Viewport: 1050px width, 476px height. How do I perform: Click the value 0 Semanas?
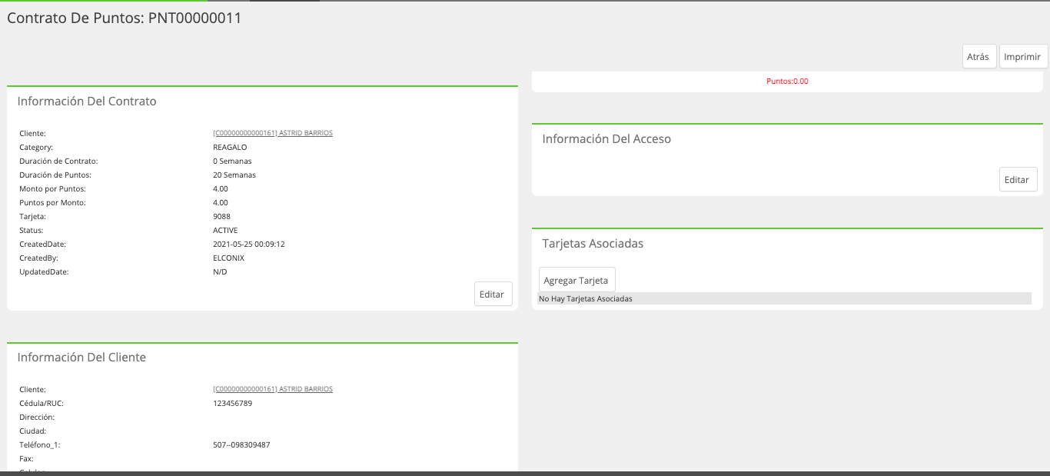[x=232, y=161]
